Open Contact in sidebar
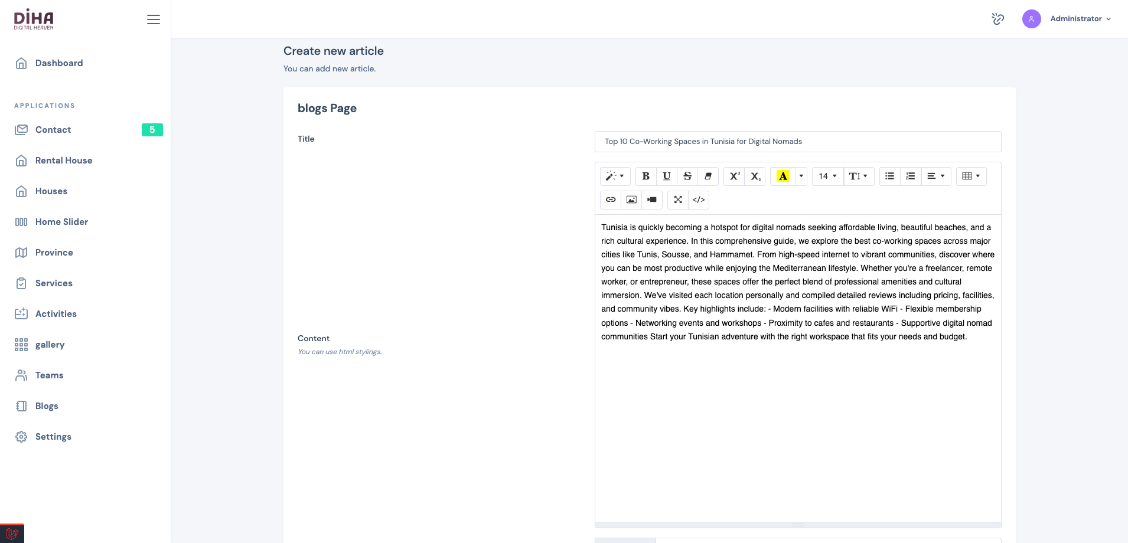Viewport: 1128px width, 543px height. [86, 130]
